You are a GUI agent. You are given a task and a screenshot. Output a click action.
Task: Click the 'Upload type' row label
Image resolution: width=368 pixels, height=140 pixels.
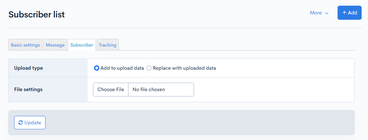pos(28,68)
